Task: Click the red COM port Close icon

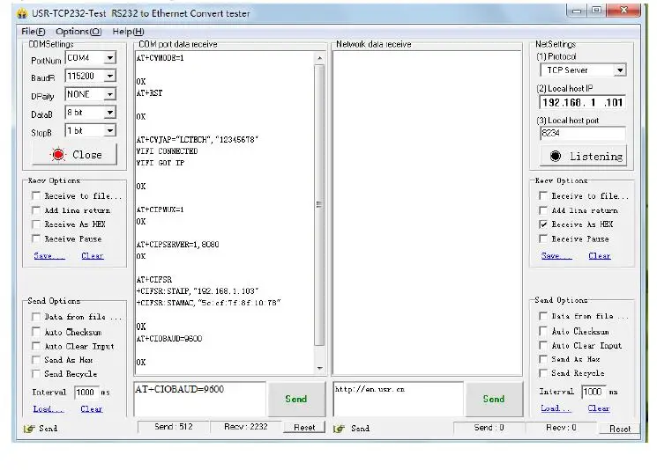Action: pos(58,155)
